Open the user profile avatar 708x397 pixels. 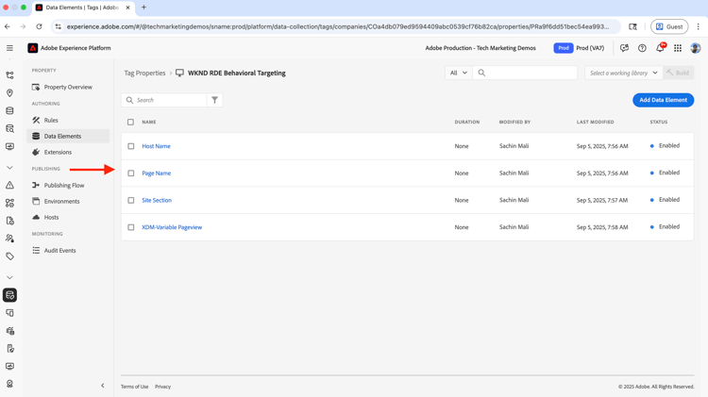click(x=696, y=48)
